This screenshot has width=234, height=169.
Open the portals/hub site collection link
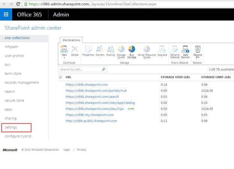coord(96,91)
